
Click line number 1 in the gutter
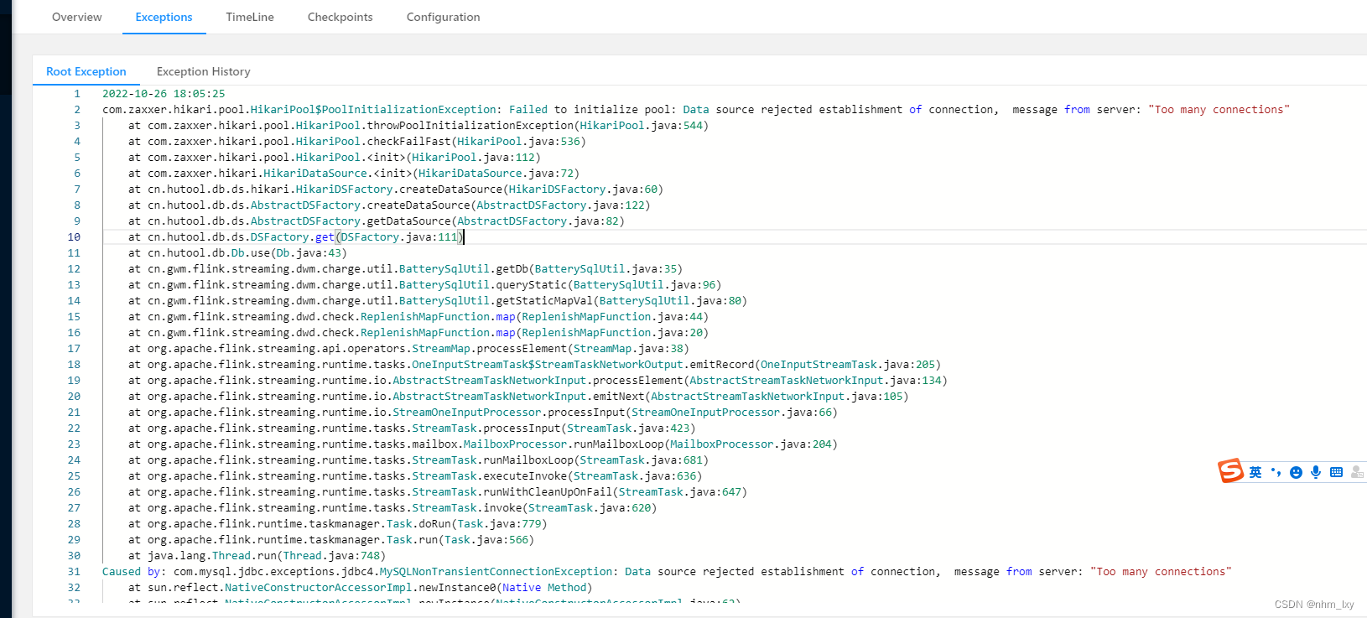pyautogui.click(x=77, y=94)
